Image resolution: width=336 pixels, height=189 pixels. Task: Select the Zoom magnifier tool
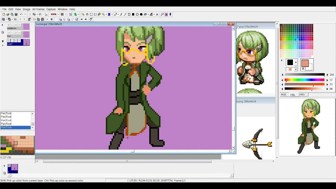coord(83,14)
